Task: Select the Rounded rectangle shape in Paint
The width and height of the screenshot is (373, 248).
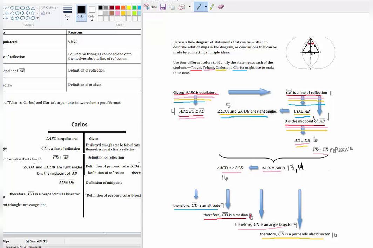Action: tap(22, 8)
